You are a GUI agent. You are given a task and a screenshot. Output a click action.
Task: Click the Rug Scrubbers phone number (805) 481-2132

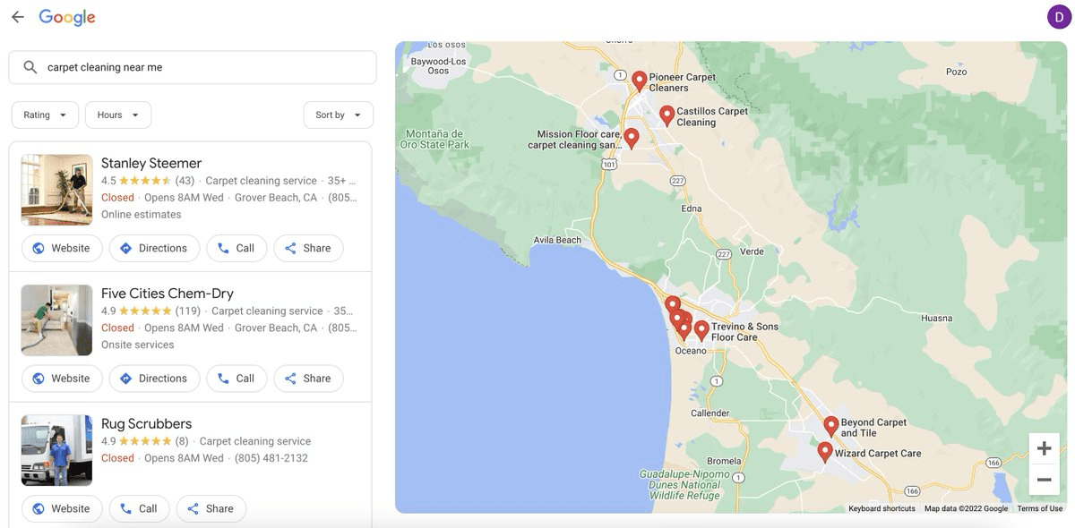click(271, 458)
